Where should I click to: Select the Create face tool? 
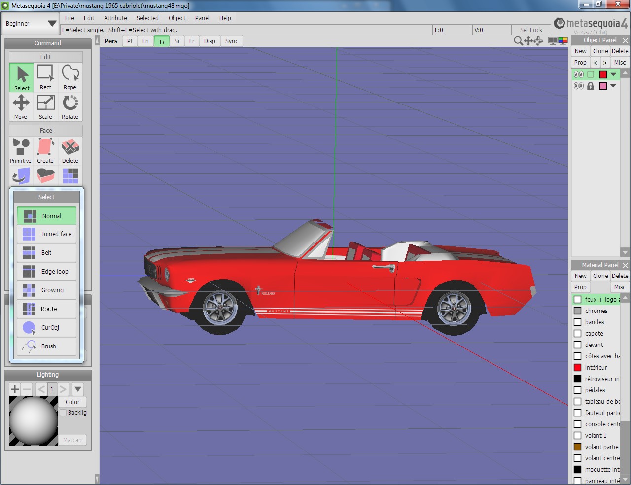(45, 150)
